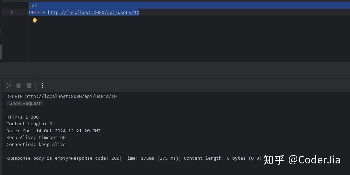Click the Content-Length response header
Screen dimensions: 350x175
30,124
